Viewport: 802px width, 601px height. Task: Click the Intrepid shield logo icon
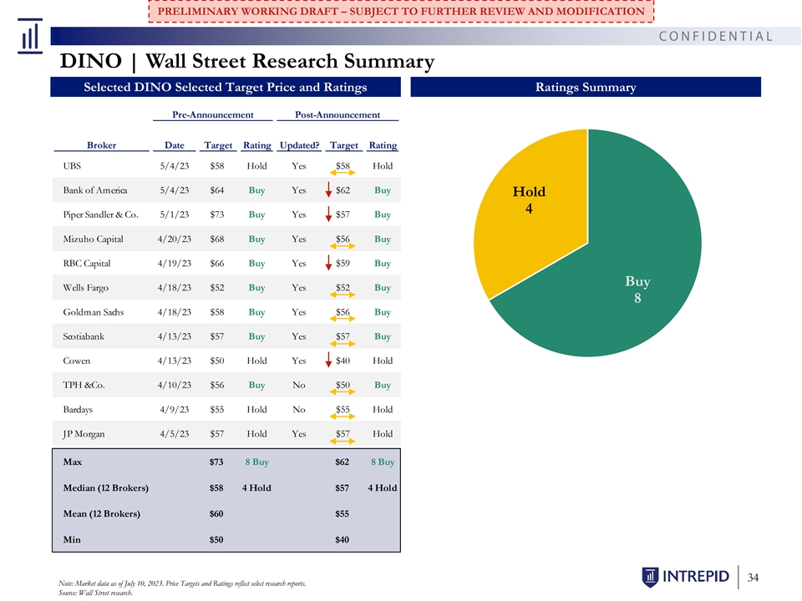pyautogui.click(x=650, y=577)
